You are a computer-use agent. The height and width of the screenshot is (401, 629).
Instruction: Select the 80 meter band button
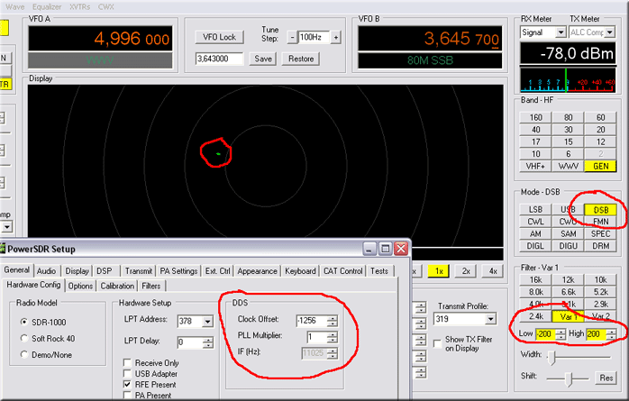(x=568, y=117)
